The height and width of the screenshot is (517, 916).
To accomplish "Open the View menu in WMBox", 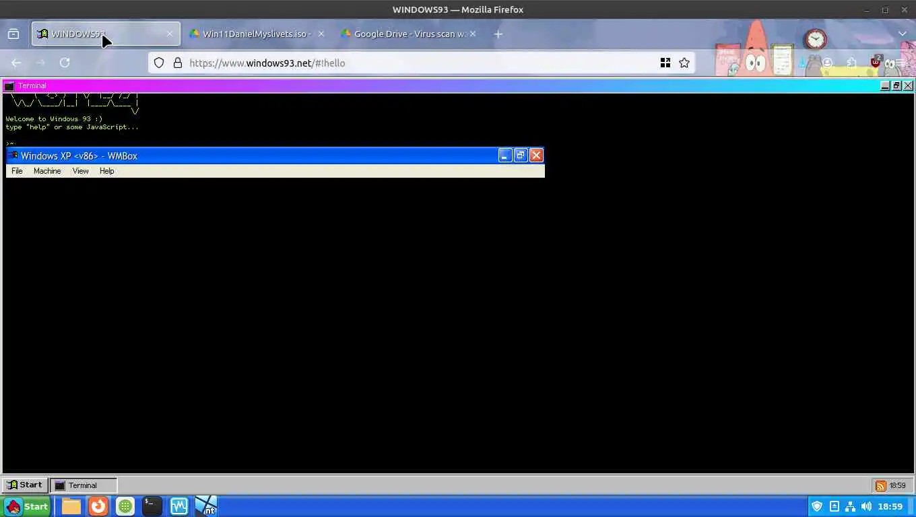I will pyautogui.click(x=80, y=171).
